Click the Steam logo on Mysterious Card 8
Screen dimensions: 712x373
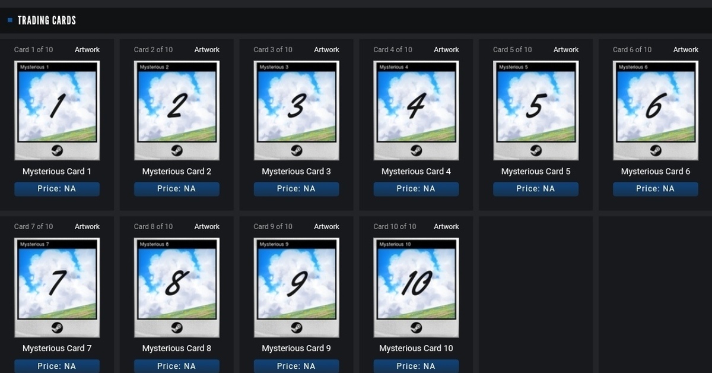[177, 327]
